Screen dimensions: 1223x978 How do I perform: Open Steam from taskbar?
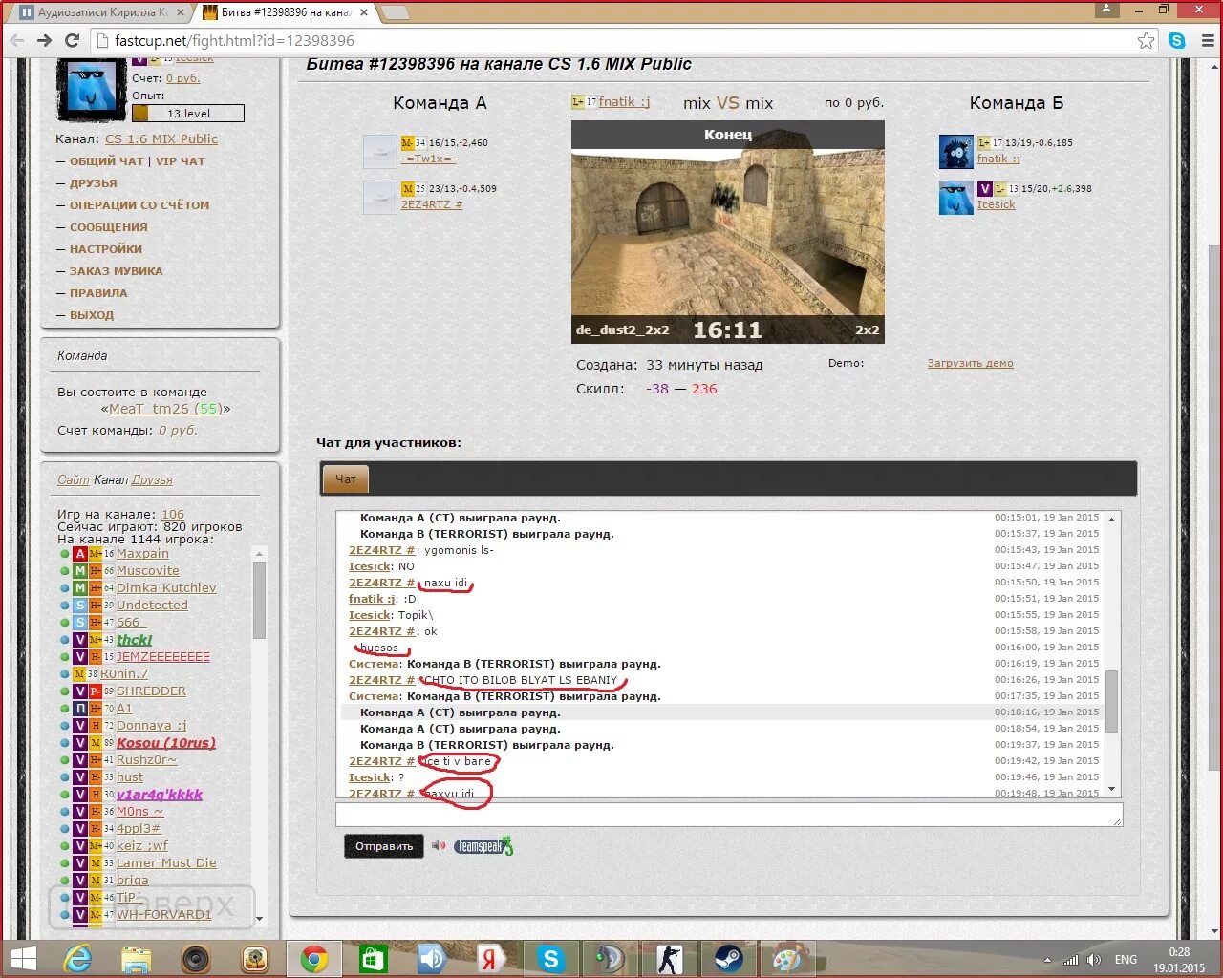coord(728,958)
